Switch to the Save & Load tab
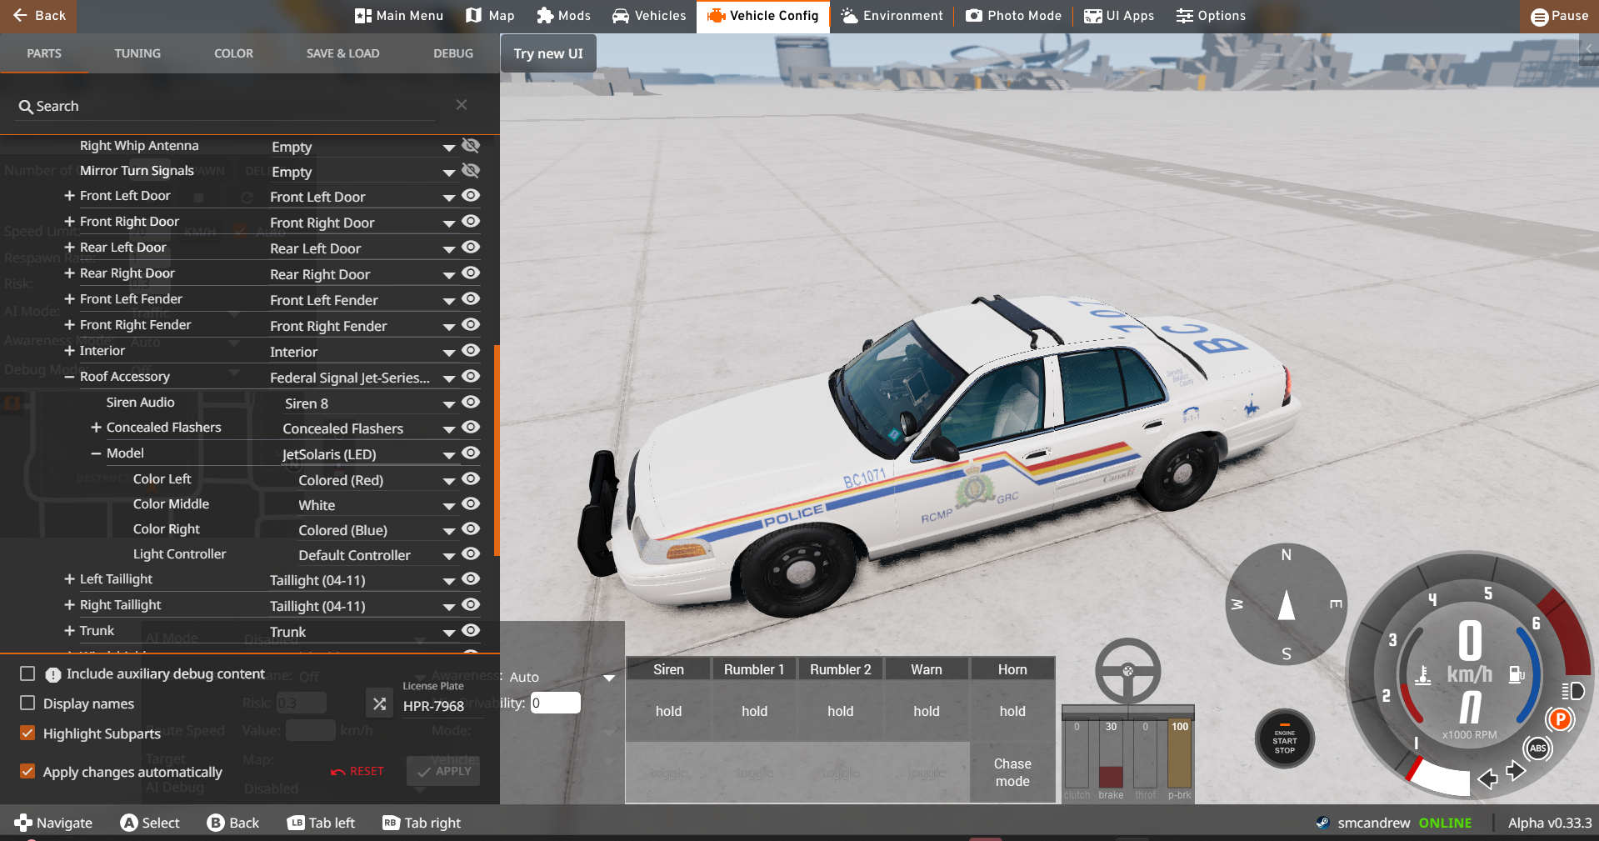The height and width of the screenshot is (841, 1599). pyautogui.click(x=342, y=53)
